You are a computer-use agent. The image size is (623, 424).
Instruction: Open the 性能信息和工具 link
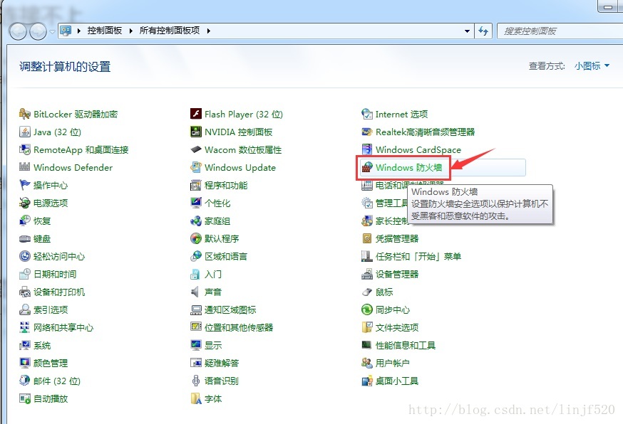click(406, 346)
